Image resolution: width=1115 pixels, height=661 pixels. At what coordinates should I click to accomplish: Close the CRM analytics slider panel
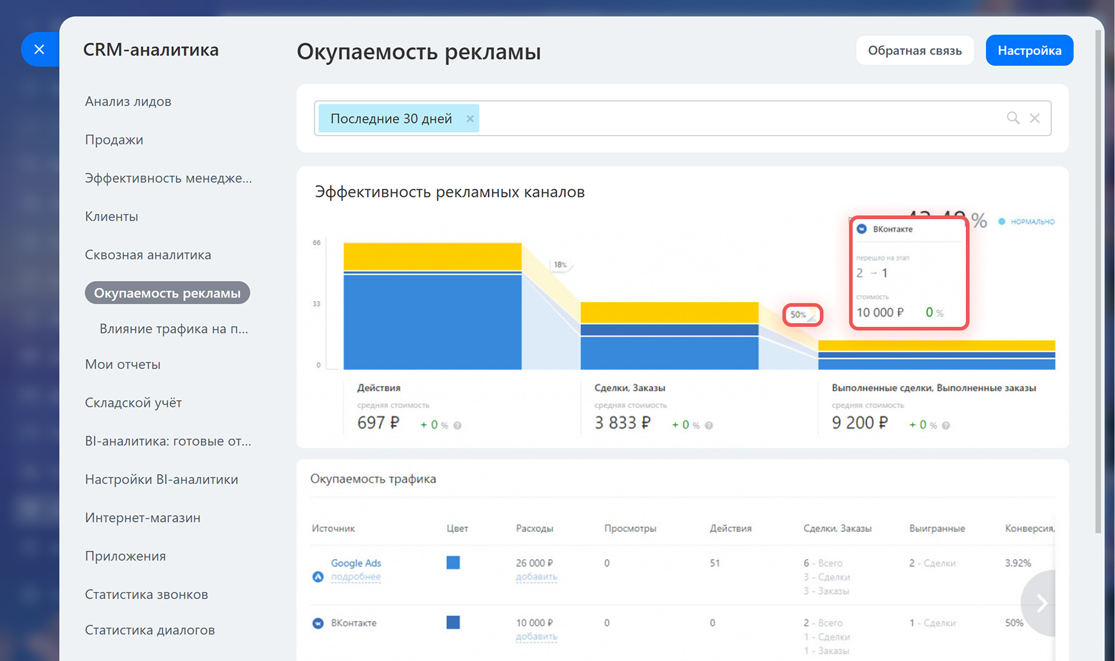(x=40, y=49)
